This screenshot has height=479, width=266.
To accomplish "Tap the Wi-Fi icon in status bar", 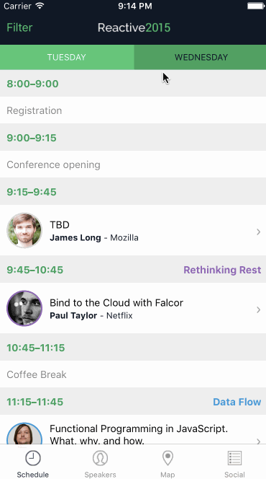I will pyautogui.click(x=40, y=6).
